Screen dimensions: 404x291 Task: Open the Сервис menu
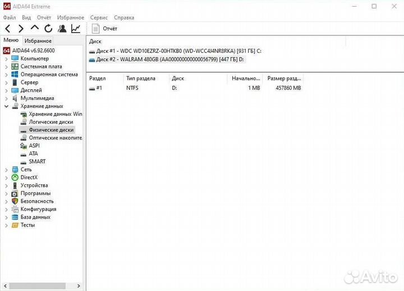tap(98, 18)
